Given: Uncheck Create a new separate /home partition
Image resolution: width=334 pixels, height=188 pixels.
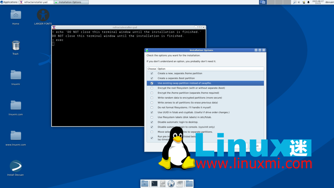Looking at the screenshot, I should pyautogui.click(x=152, y=74).
